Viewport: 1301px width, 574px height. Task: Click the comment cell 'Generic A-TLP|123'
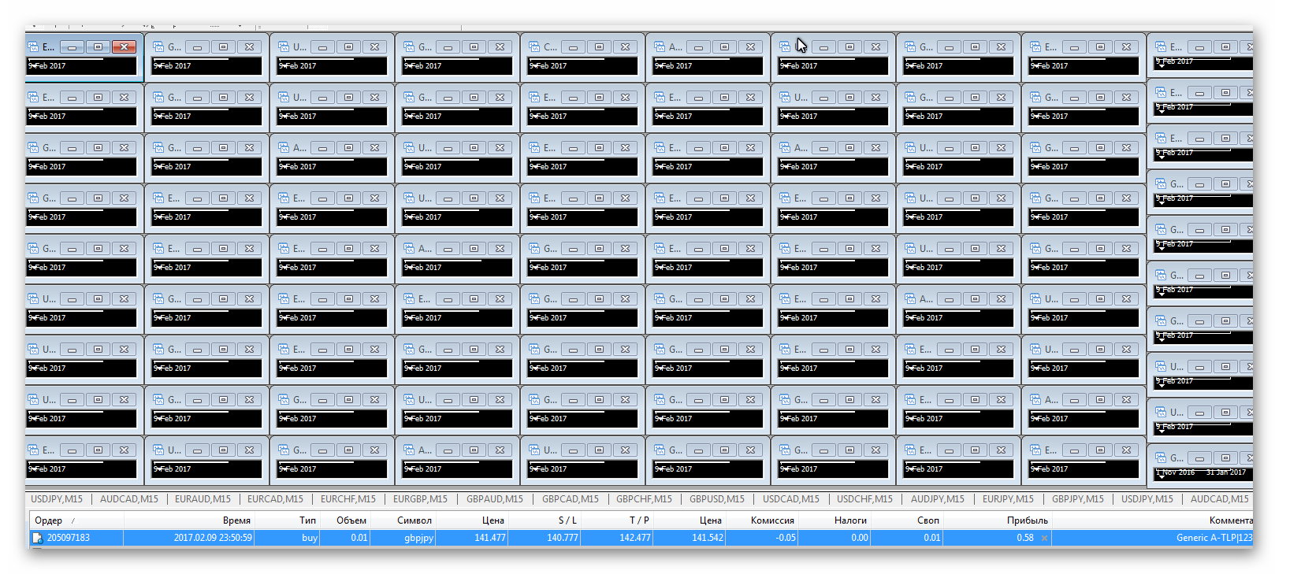click(x=1214, y=538)
